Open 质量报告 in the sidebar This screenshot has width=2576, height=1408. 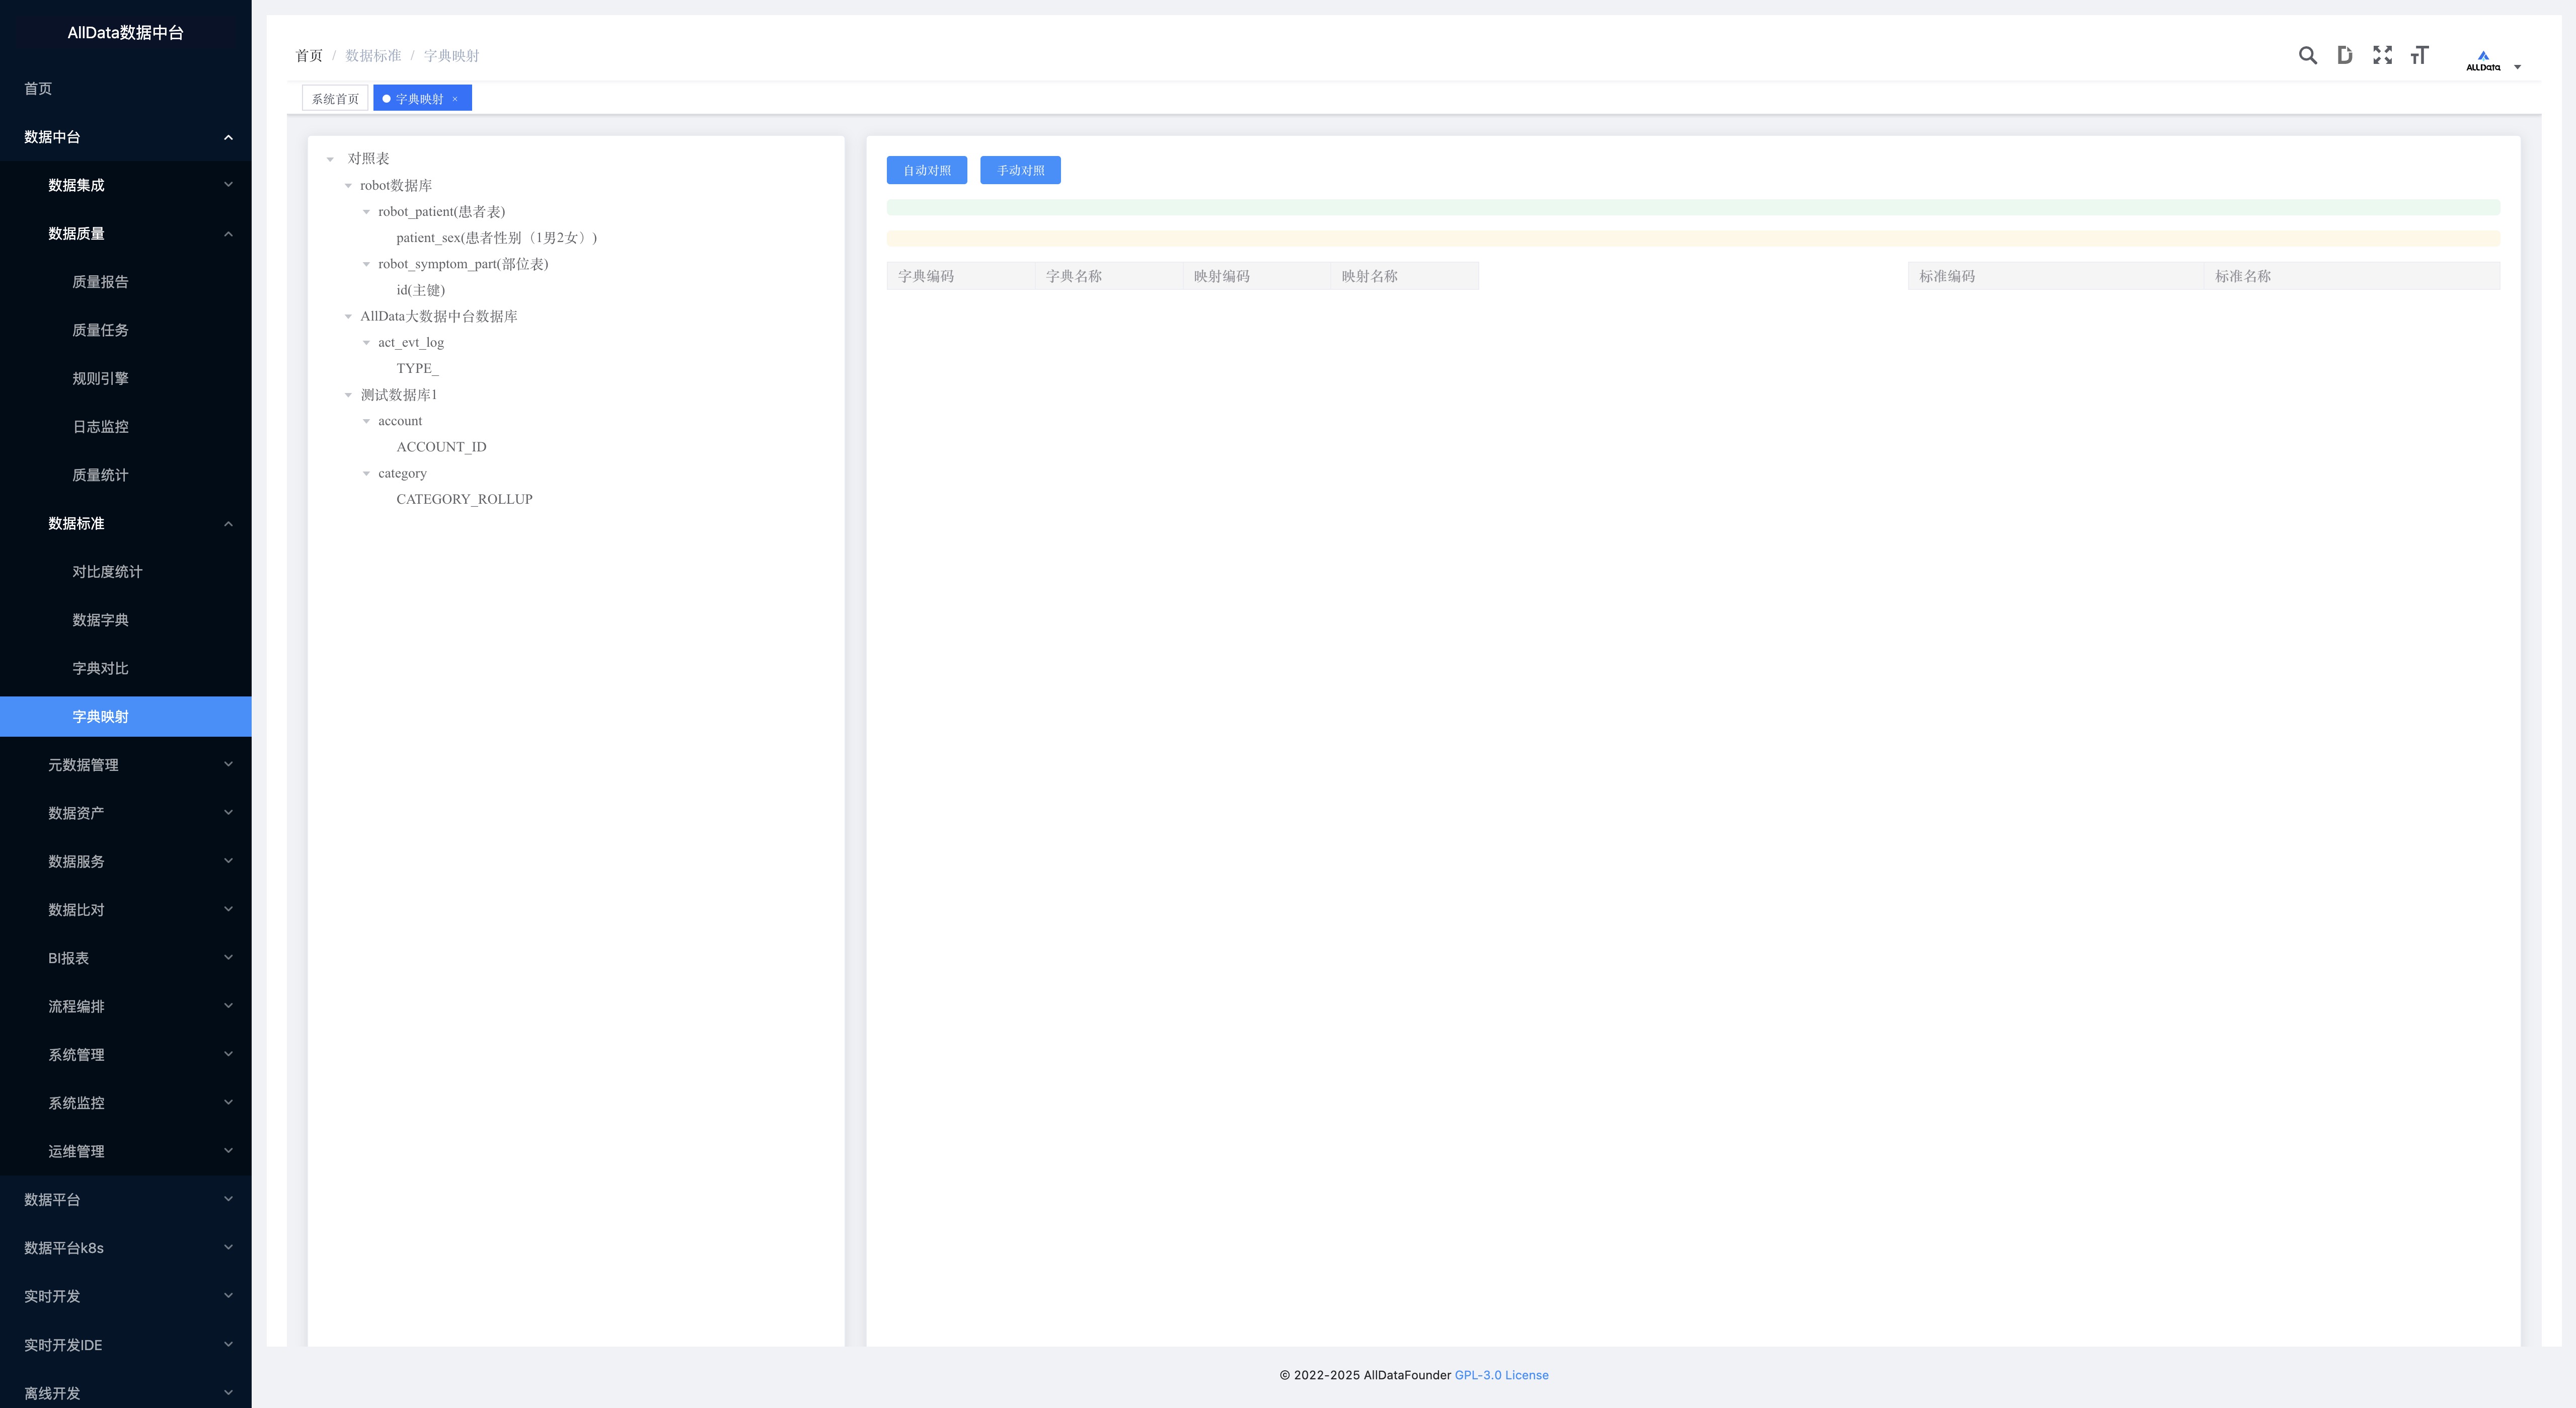[x=126, y=282]
